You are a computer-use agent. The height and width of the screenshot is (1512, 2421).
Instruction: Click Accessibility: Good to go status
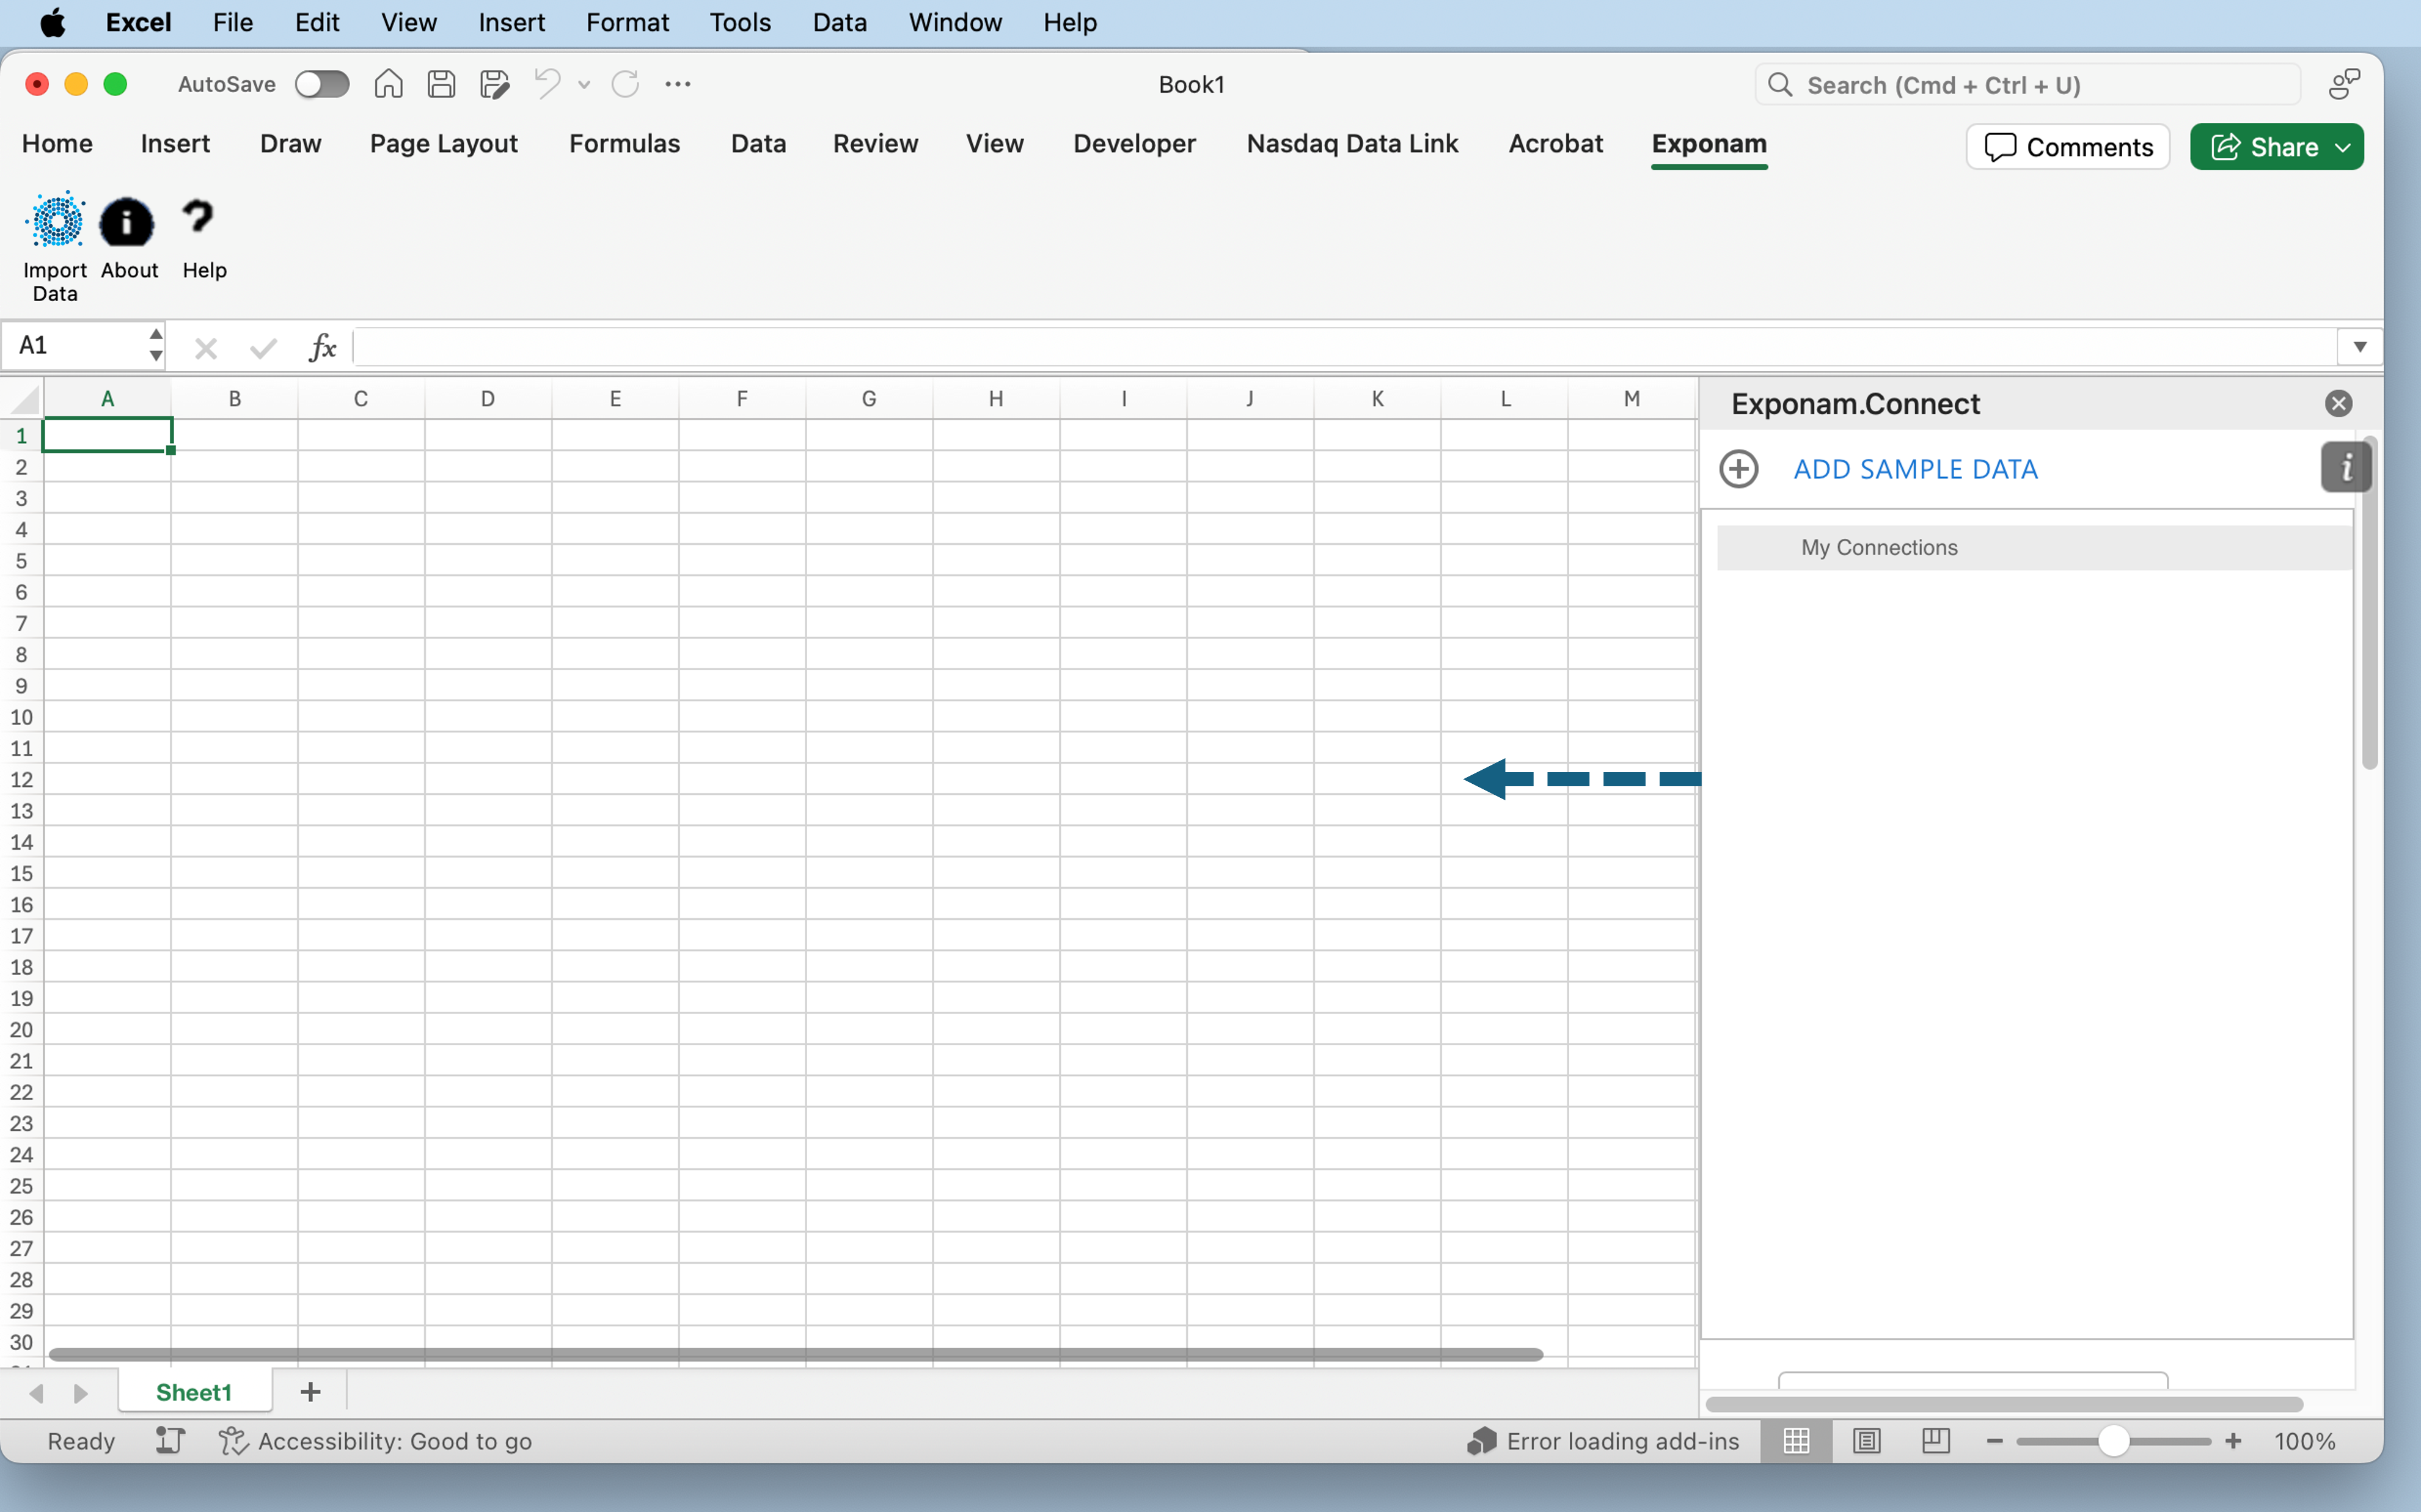point(375,1441)
